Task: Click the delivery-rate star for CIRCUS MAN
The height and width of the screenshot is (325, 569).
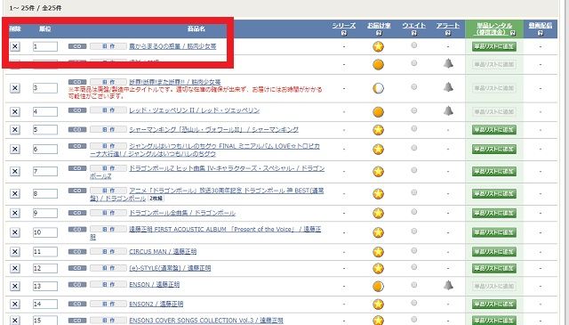Action: (x=378, y=252)
